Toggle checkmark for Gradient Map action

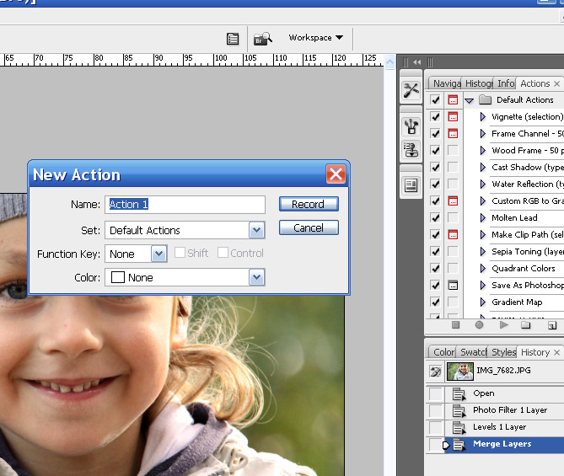pyautogui.click(x=435, y=302)
